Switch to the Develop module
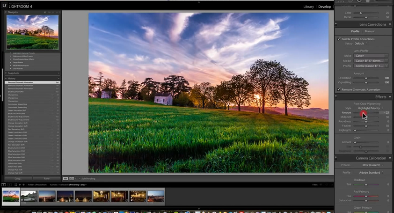394x213 pixels. (x=325, y=7)
